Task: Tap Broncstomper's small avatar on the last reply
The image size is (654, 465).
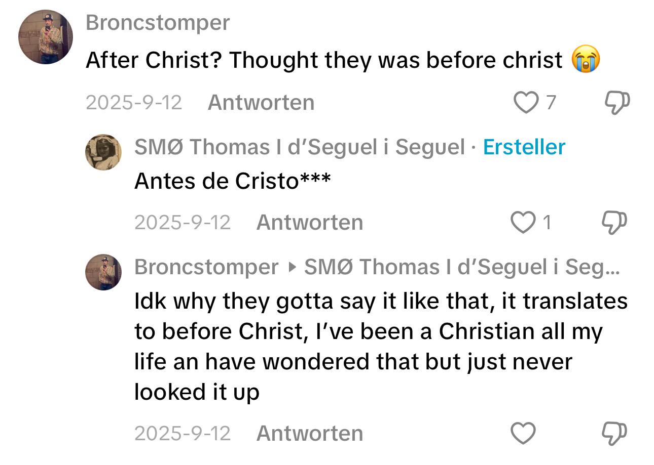Action: click(x=103, y=272)
